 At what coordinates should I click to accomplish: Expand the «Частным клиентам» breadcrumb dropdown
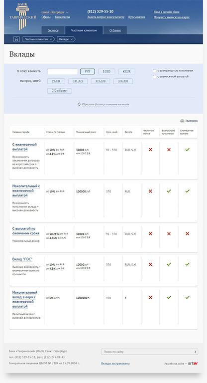pyautogui.click(x=38, y=39)
